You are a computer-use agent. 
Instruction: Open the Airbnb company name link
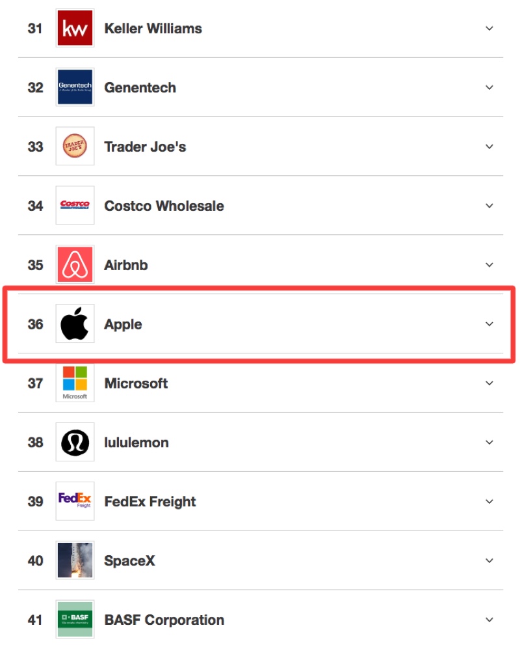pyautogui.click(x=126, y=265)
